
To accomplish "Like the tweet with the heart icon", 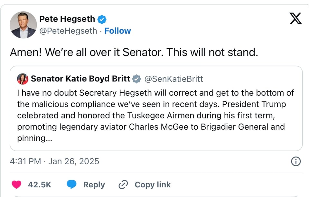I will point(16,184).
